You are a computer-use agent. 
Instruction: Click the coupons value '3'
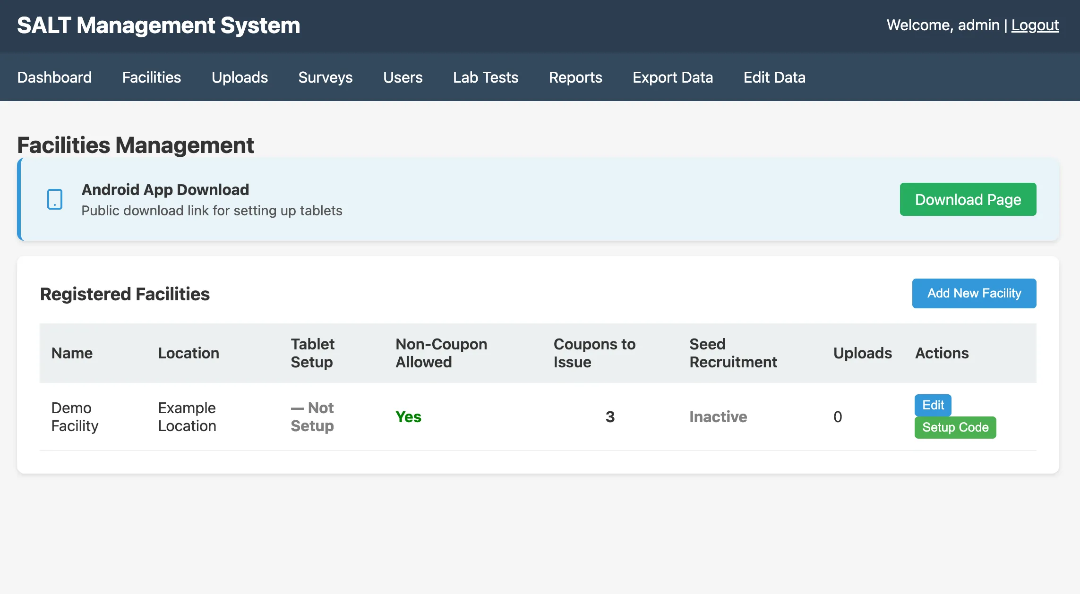click(610, 416)
